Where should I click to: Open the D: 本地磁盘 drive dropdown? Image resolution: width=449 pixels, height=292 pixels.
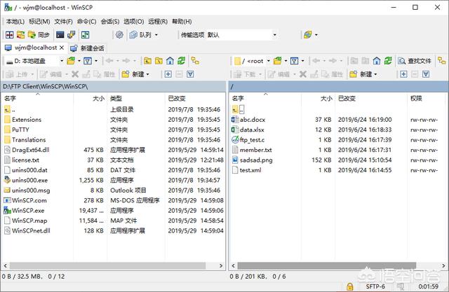pyautogui.click(x=34, y=61)
